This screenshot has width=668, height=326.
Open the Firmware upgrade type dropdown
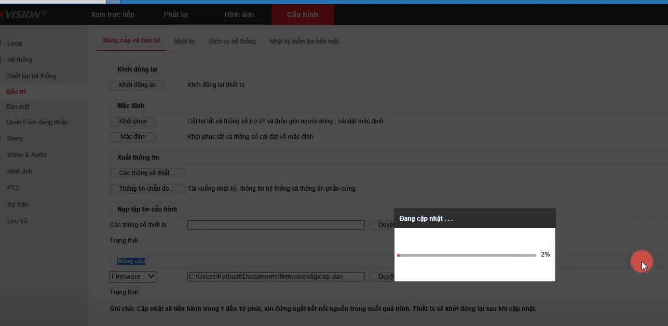click(133, 277)
